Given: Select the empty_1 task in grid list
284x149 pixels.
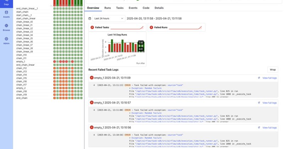Looking at the screenshot, I should coord(20,62).
